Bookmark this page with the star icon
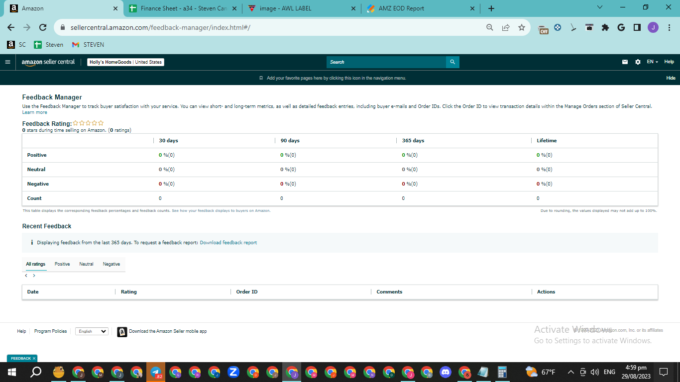 click(522, 28)
